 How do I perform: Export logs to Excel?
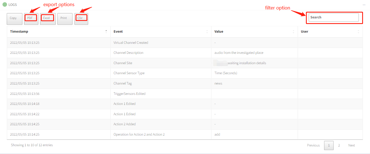(x=47, y=18)
